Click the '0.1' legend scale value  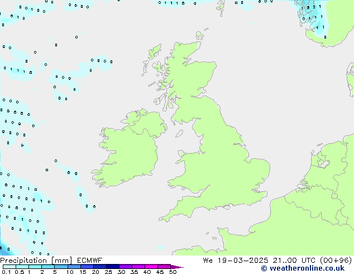click(6, 272)
